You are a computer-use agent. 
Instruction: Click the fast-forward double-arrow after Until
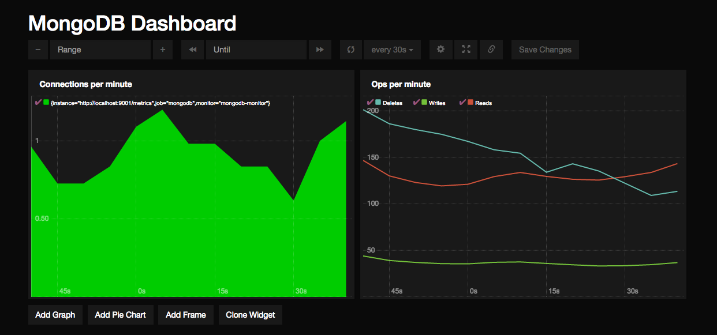click(x=320, y=50)
